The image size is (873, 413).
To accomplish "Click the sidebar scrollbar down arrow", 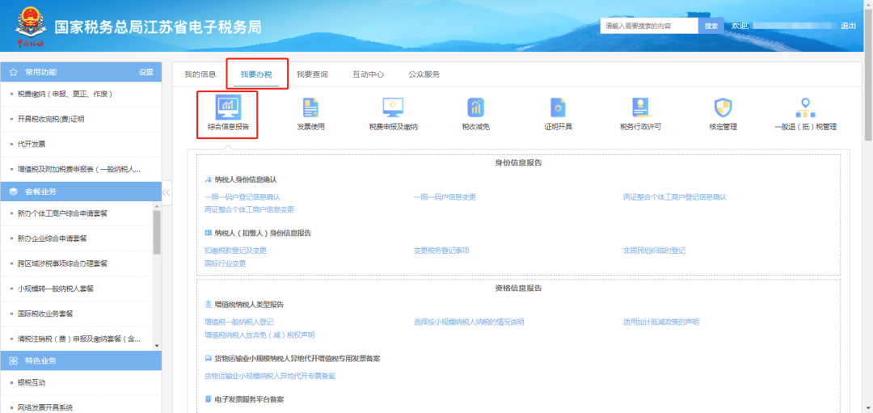I will (157, 346).
